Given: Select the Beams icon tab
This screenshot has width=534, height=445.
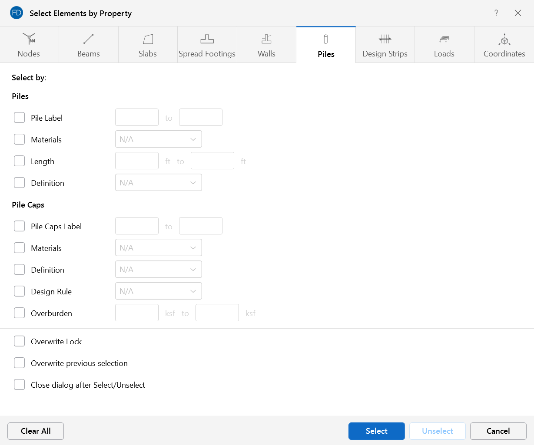Looking at the screenshot, I should pos(89,40).
